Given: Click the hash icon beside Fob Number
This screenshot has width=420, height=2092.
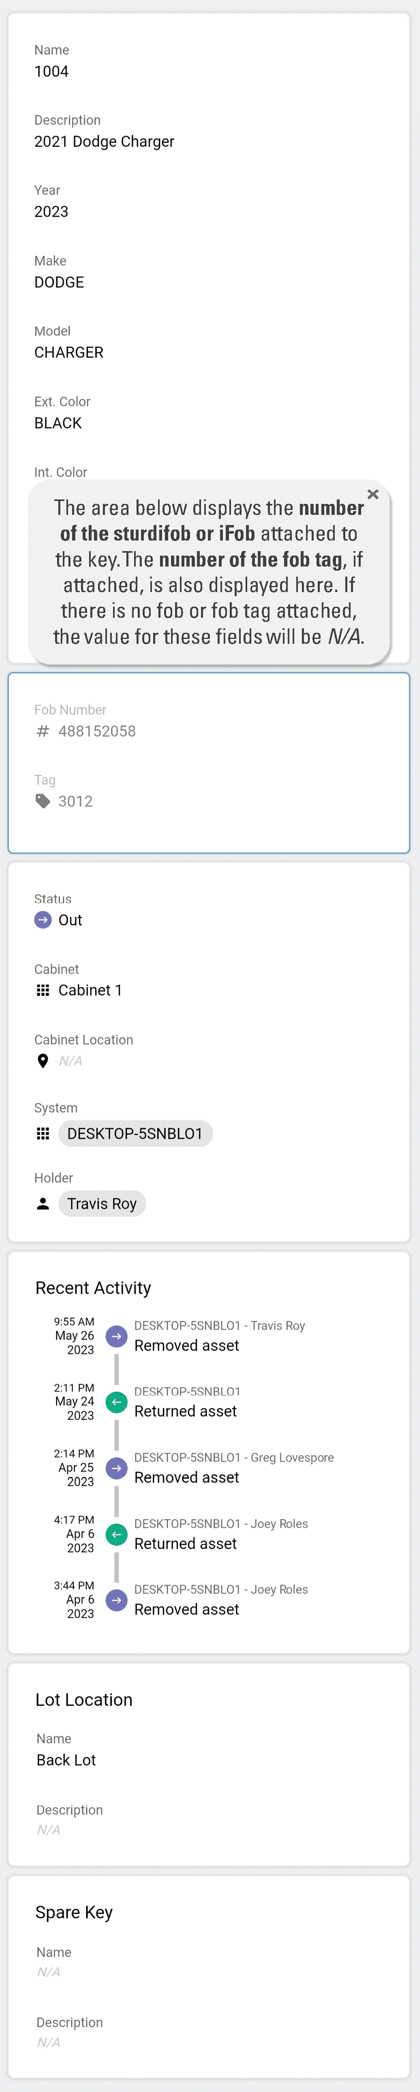Looking at the screenshot, I should click(x=43, y=731).
